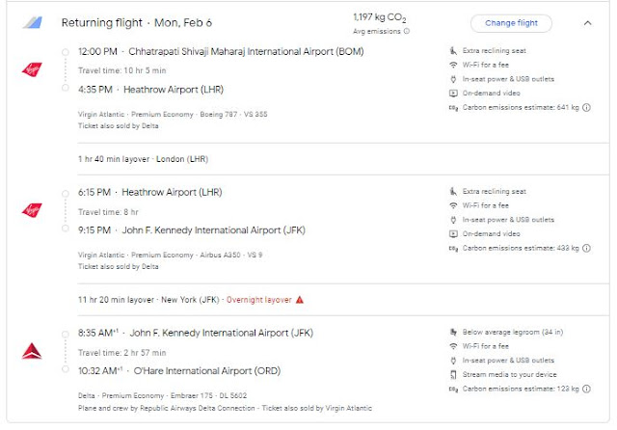Click info icon beside 433 kg emissions estimate
This screenshot has width=617, height=430.
(587, 248)
